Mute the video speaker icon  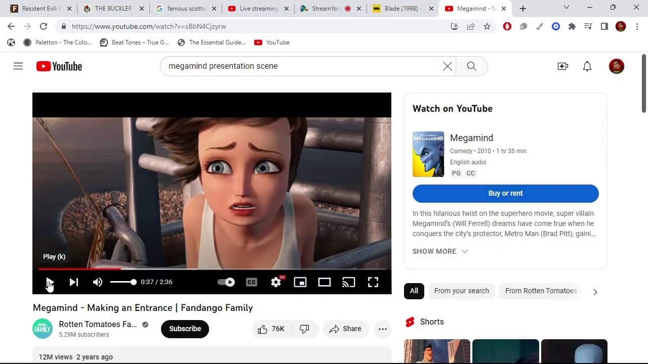(x=98, y=282)
